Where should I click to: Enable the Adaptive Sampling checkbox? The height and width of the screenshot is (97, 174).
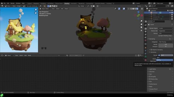(x=151, y=50)
